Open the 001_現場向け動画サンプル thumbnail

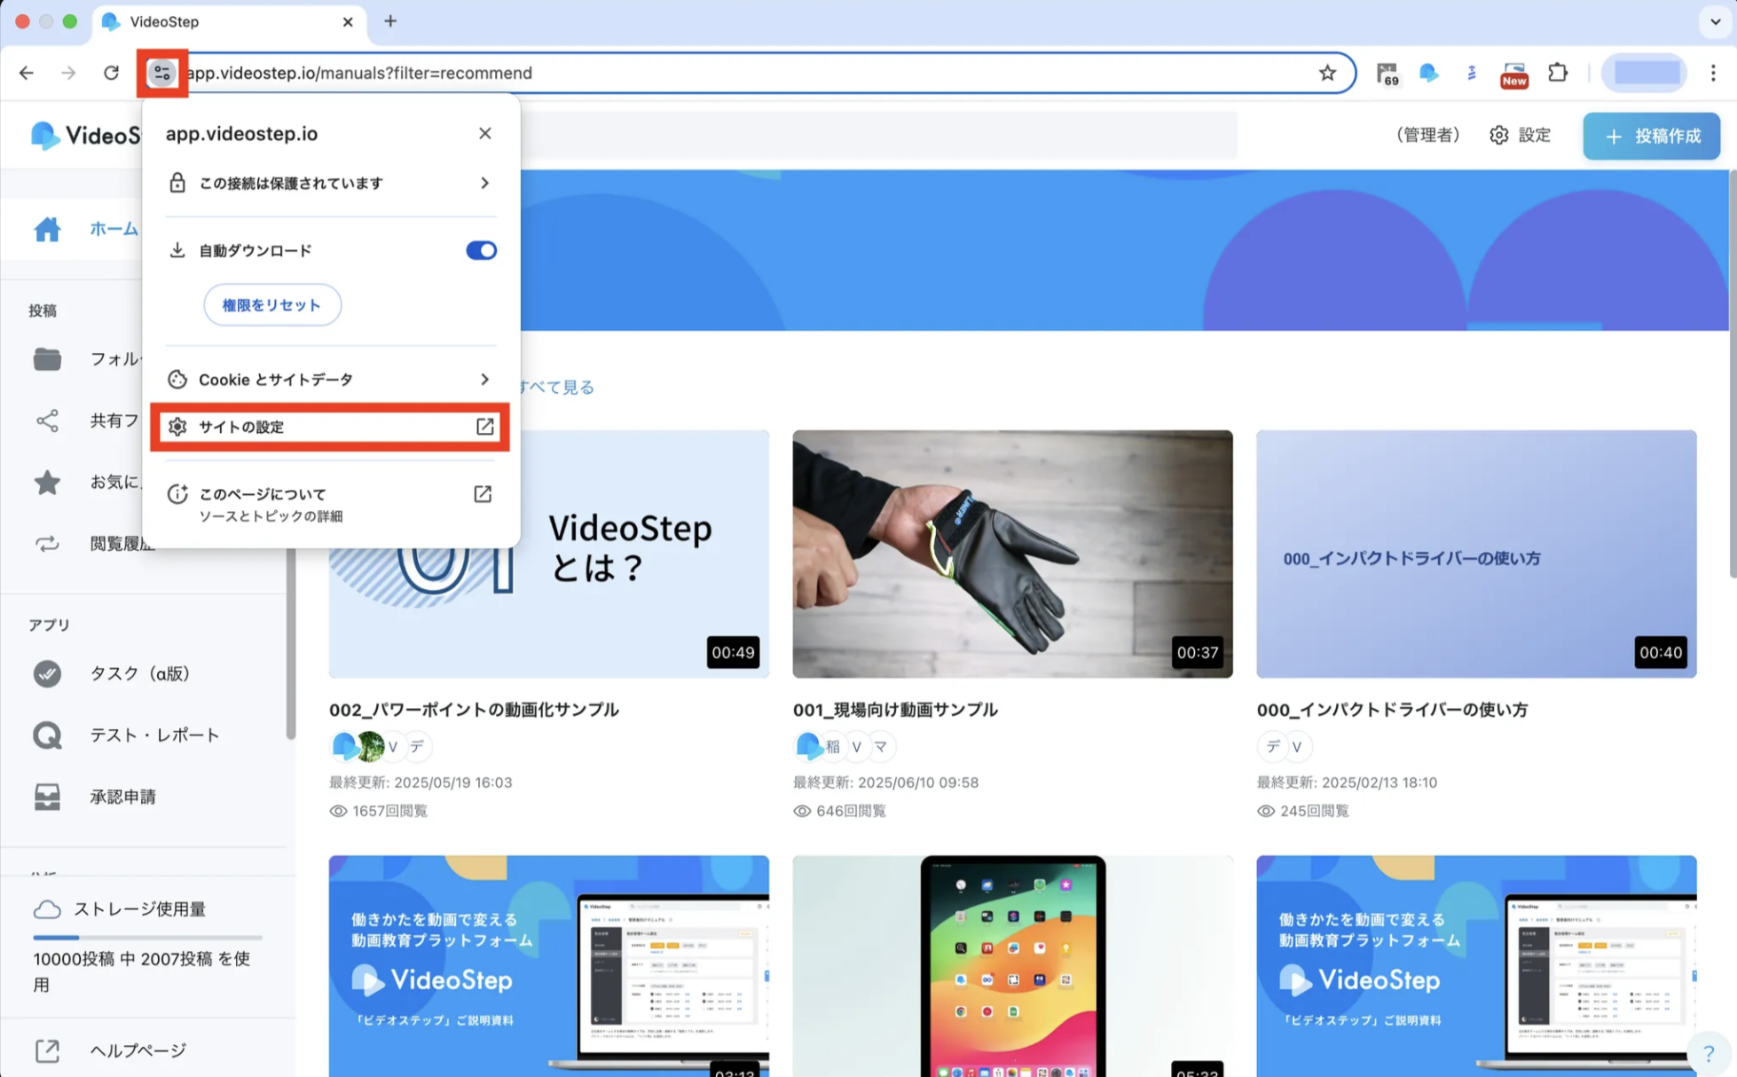[x=1012, y=554]
